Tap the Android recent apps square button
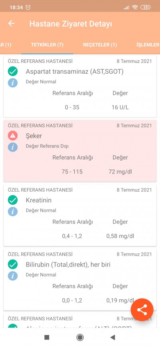160x347 pixels. [47, 337]
